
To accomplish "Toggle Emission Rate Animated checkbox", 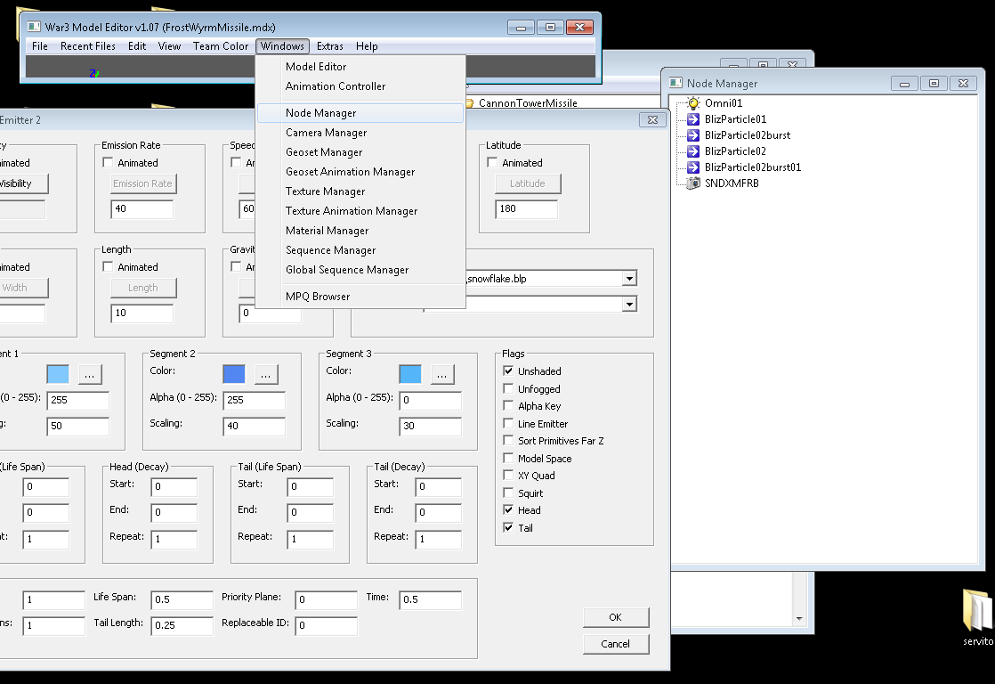I will [108, 163].
